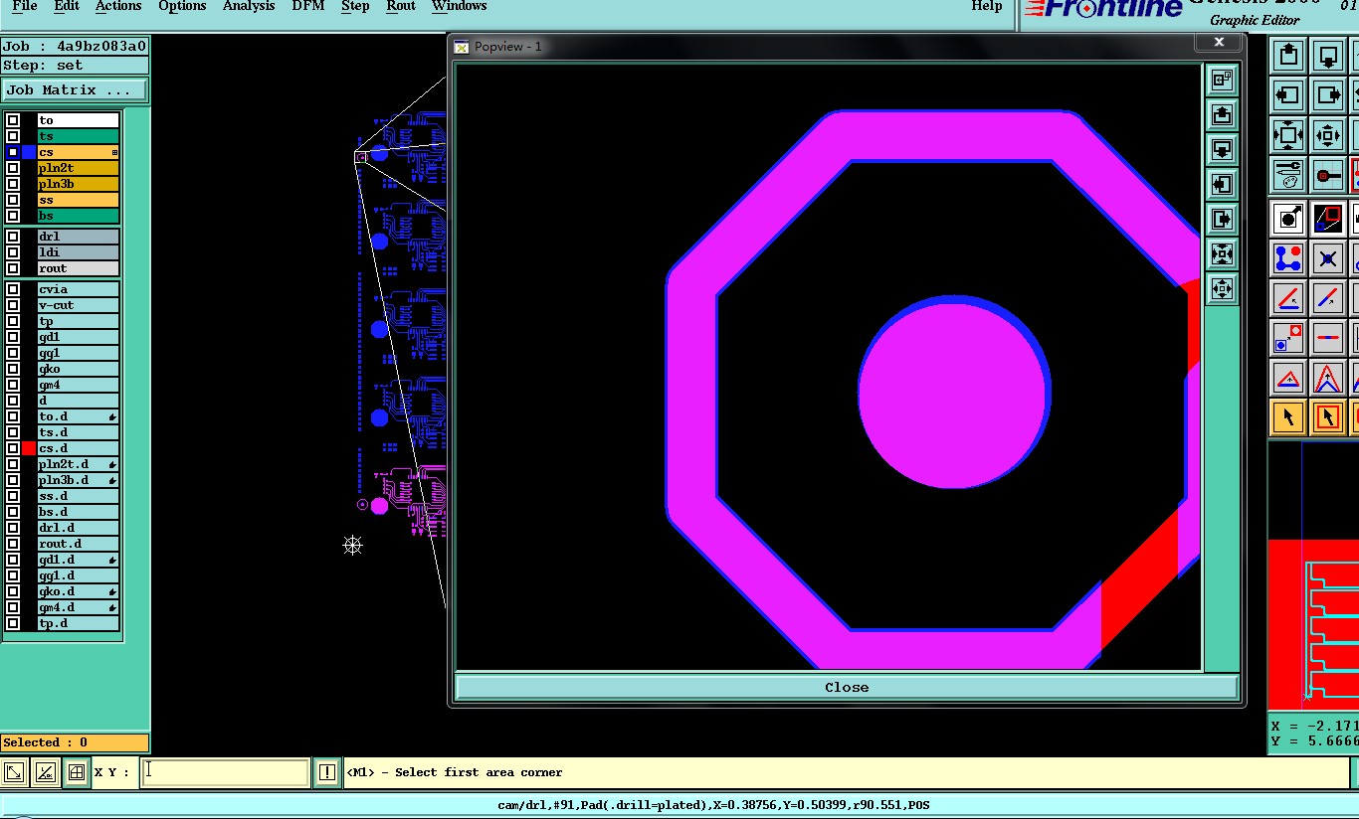Click the zoom out icon in Popview
The height and width of the screenshot is (819, 1359).
pos(1222,289)
